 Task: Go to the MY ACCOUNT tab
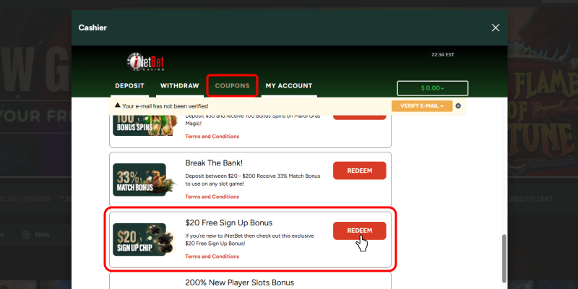(x=289, y=85)
